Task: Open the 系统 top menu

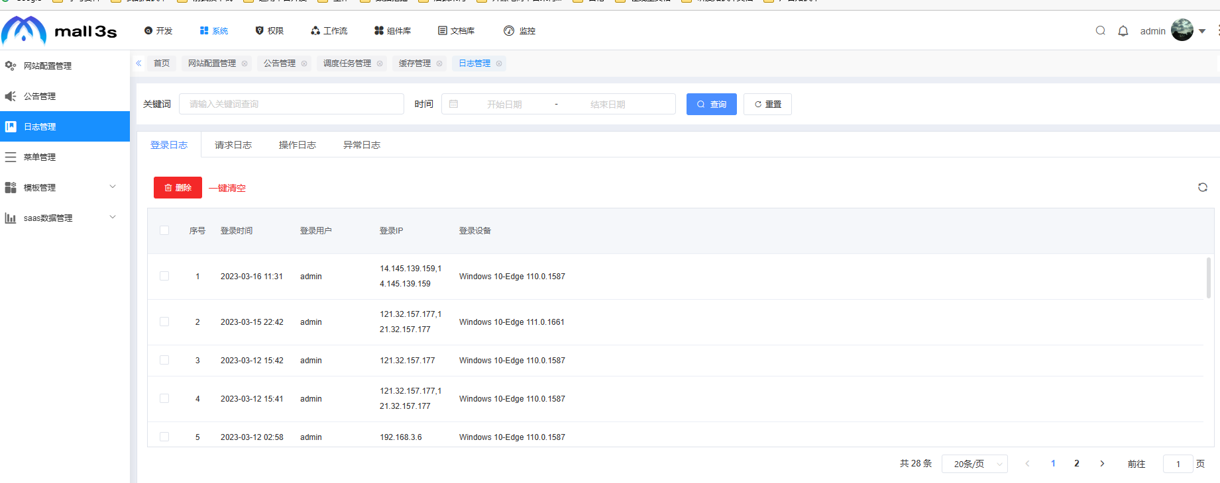Action: (214, 31)
